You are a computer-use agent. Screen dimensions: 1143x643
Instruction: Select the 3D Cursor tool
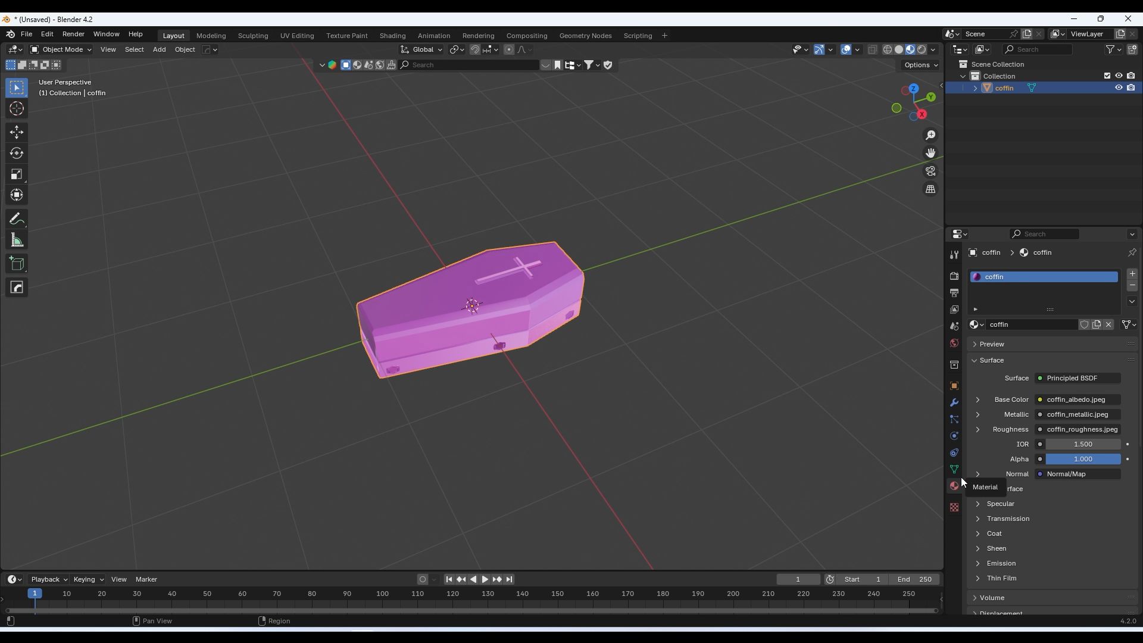pos(17,109)
